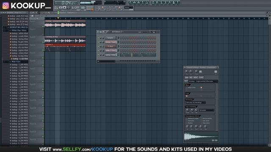
Task: Toggle pattern/song mode switch
Action: coord(56,8)
